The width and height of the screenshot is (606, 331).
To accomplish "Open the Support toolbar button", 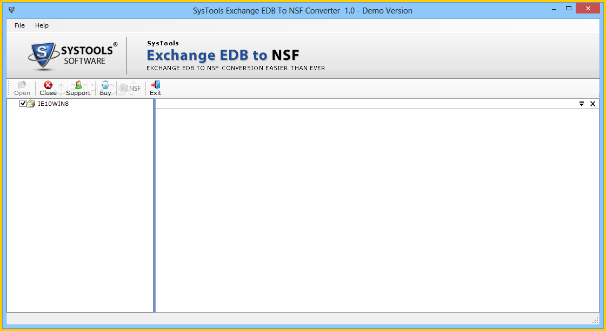I will coord(78,89).
